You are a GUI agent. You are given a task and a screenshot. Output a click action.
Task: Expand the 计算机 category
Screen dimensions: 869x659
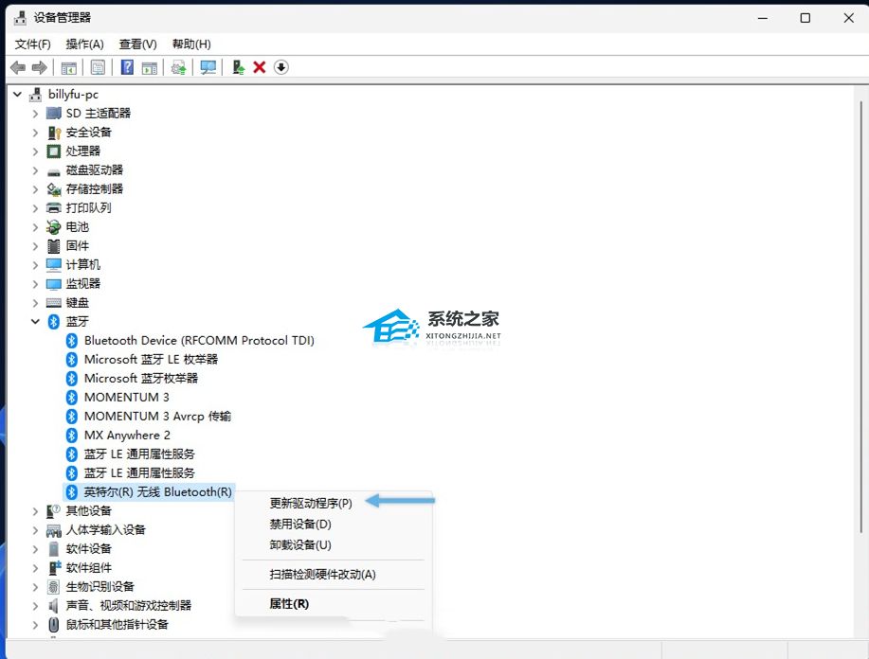coord(35,265)
